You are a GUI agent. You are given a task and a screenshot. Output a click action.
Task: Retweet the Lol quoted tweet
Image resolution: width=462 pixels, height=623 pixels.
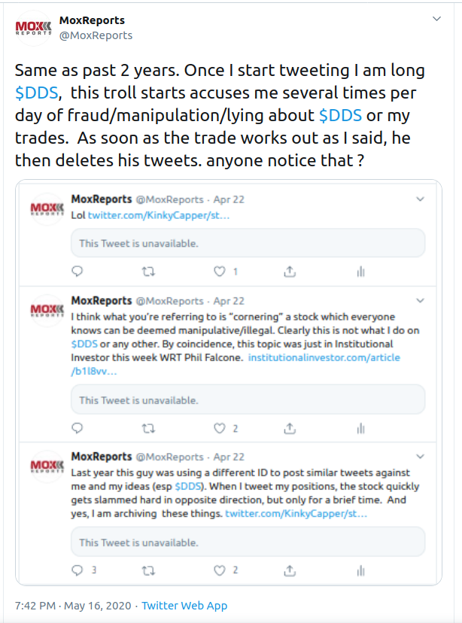pyautogui.click(x=148, y=272)
